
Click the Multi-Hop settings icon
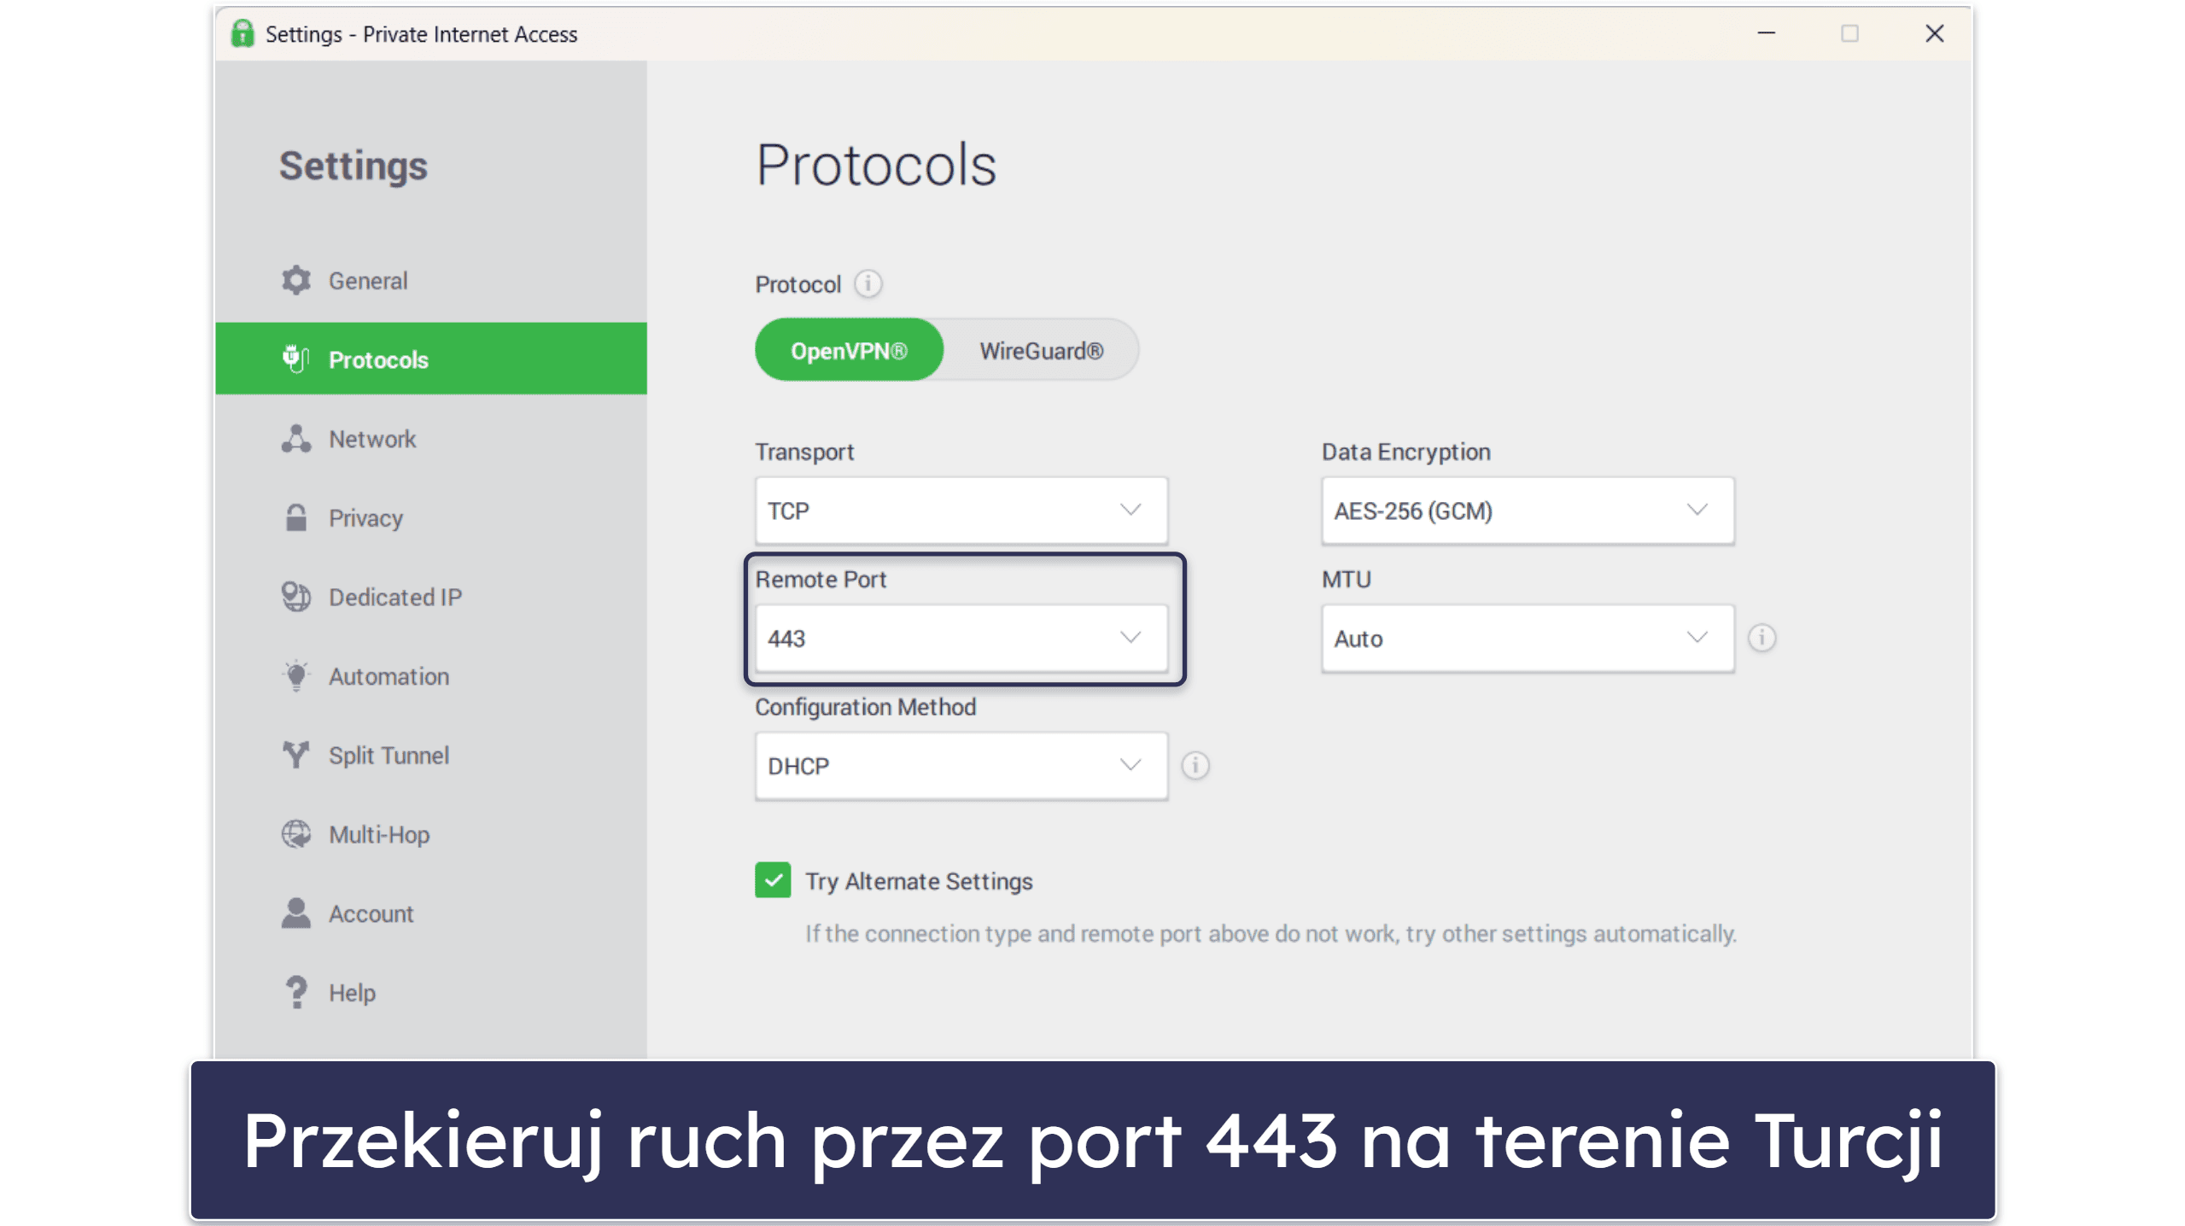pos(295,834)
